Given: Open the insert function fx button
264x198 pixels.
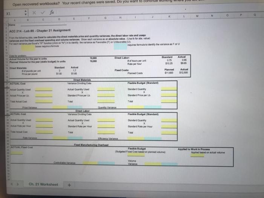Looking at the screenshot, I should (x=52, y=12).
